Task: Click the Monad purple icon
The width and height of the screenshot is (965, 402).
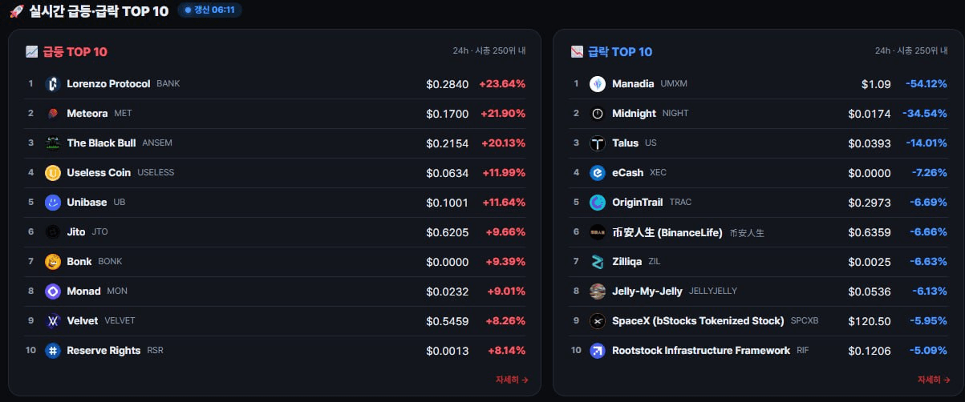Action: [x=53, y=291]
